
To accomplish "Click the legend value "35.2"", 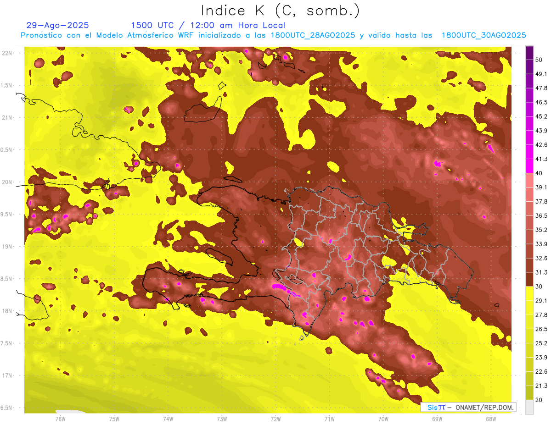I will tap(541, 230).
